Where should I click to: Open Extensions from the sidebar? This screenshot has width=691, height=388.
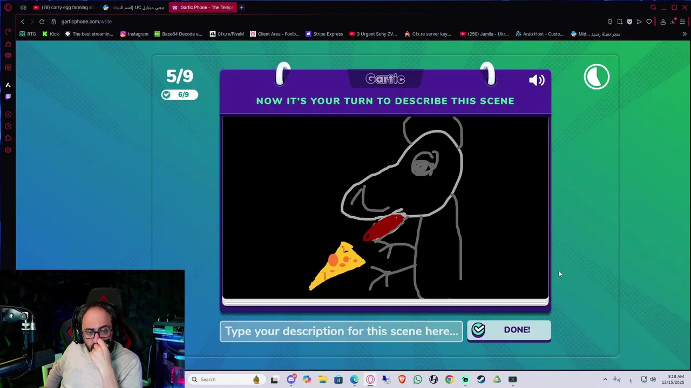tap(8, 138)
